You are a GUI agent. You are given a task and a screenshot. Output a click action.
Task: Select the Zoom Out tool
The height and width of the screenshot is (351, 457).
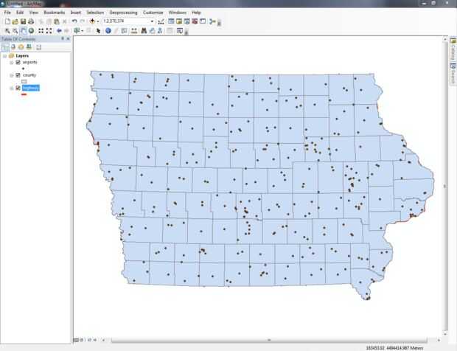click(15, 31)
